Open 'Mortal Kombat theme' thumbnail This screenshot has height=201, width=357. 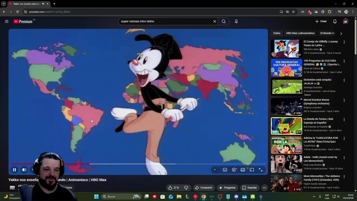point(286,107)
